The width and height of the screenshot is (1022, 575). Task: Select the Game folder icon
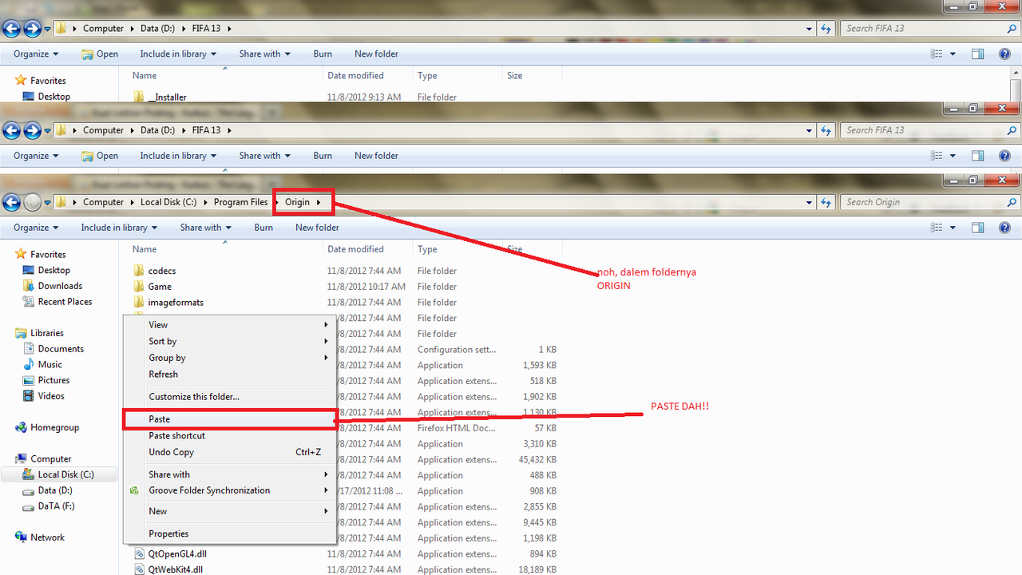point(138,287)
